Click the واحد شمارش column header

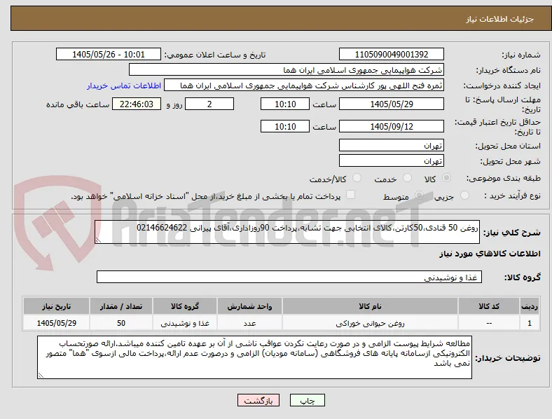(x=249, y=306)
